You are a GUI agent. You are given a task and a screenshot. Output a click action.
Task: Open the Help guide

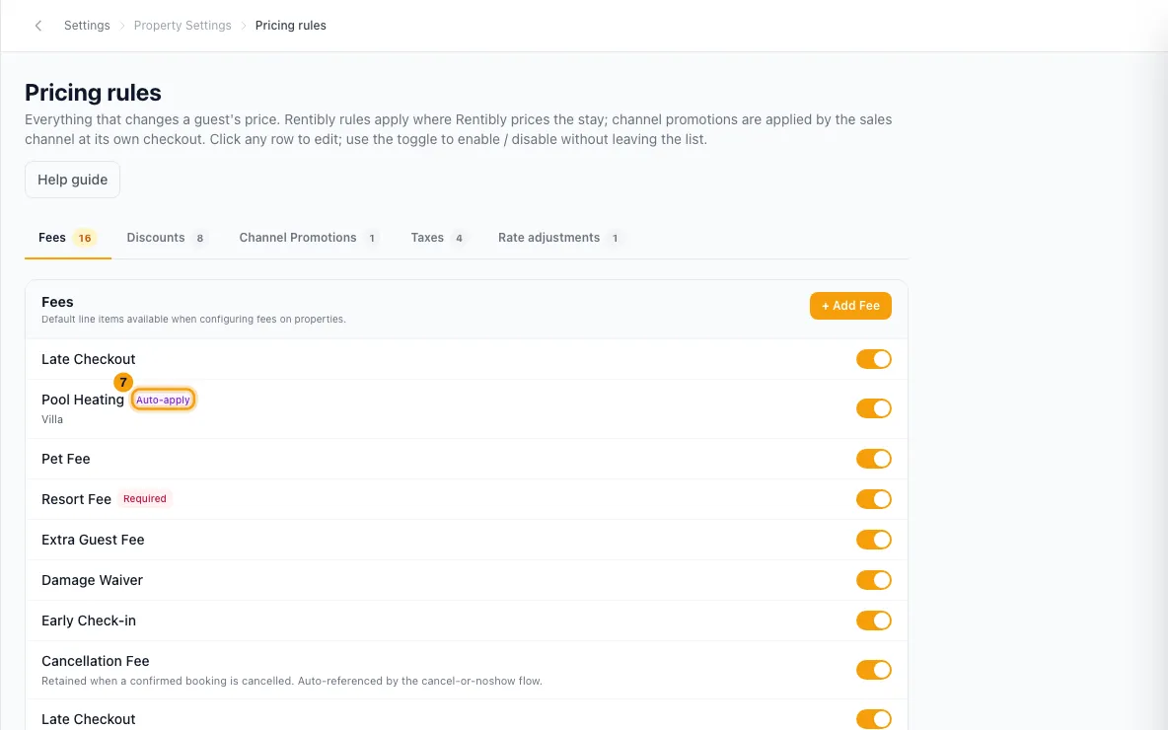(x=72, y=180)
